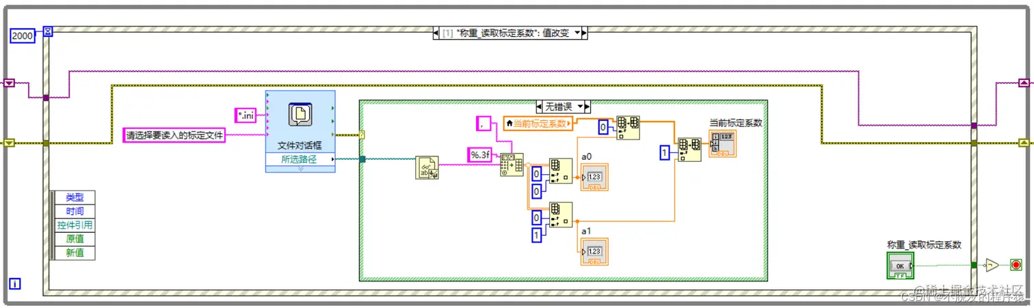Click the 请选择要读入的标定文件 string constant
The image size is (1034, 308).
click(174, 135)
